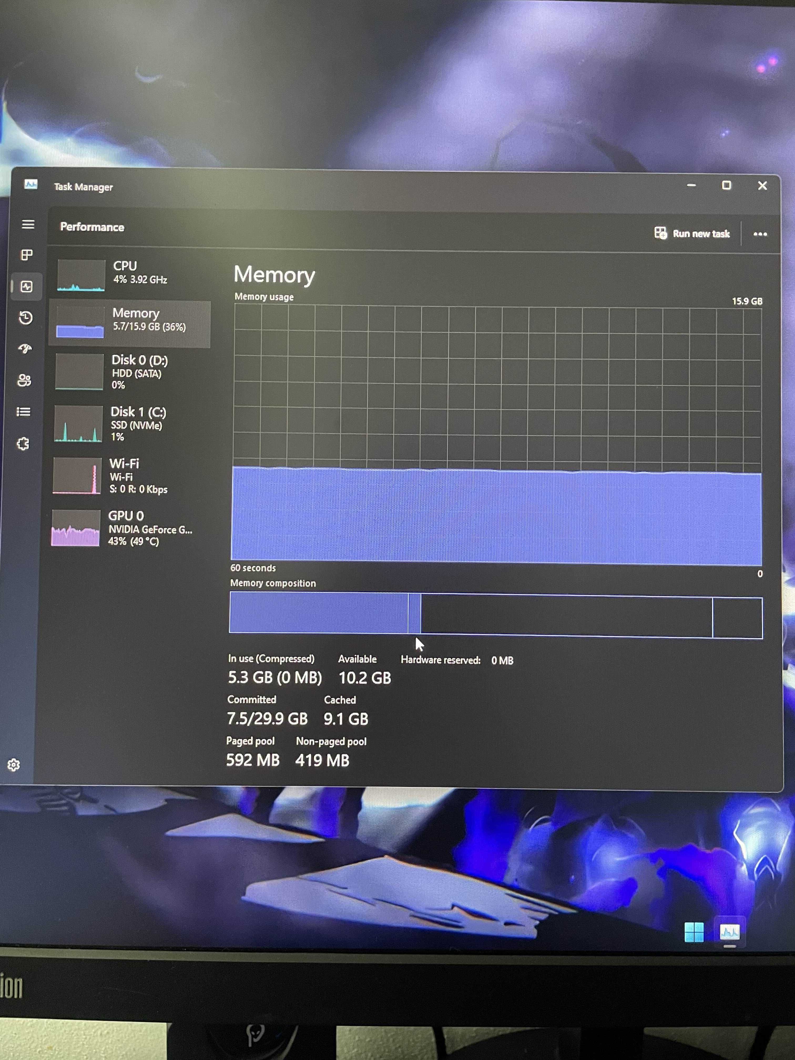Screen dimensions: 795x1060
Task: Go to Processes page icon
Action: point(27,255)
